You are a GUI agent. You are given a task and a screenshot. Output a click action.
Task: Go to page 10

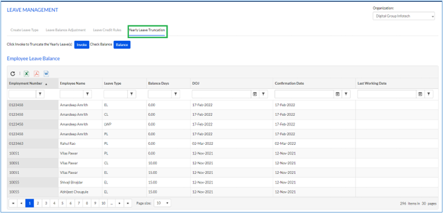103,203
